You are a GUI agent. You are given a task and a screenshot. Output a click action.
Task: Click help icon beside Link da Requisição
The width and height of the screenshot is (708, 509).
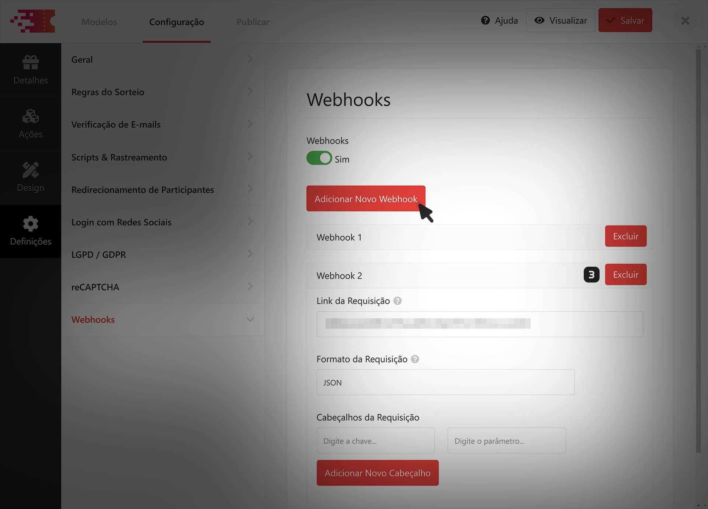[398, 301]
